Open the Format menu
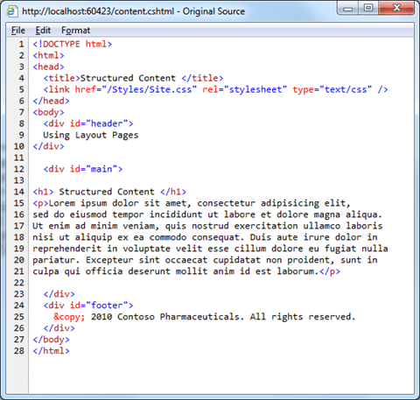Image resolution: width=420 pixels, height=400 pixels. click(75, 31)
